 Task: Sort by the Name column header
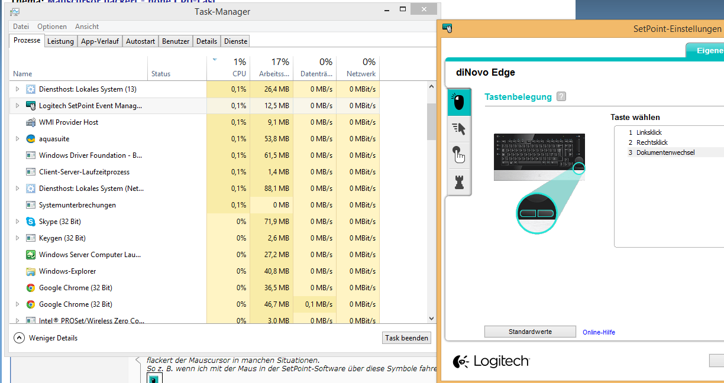78,68
